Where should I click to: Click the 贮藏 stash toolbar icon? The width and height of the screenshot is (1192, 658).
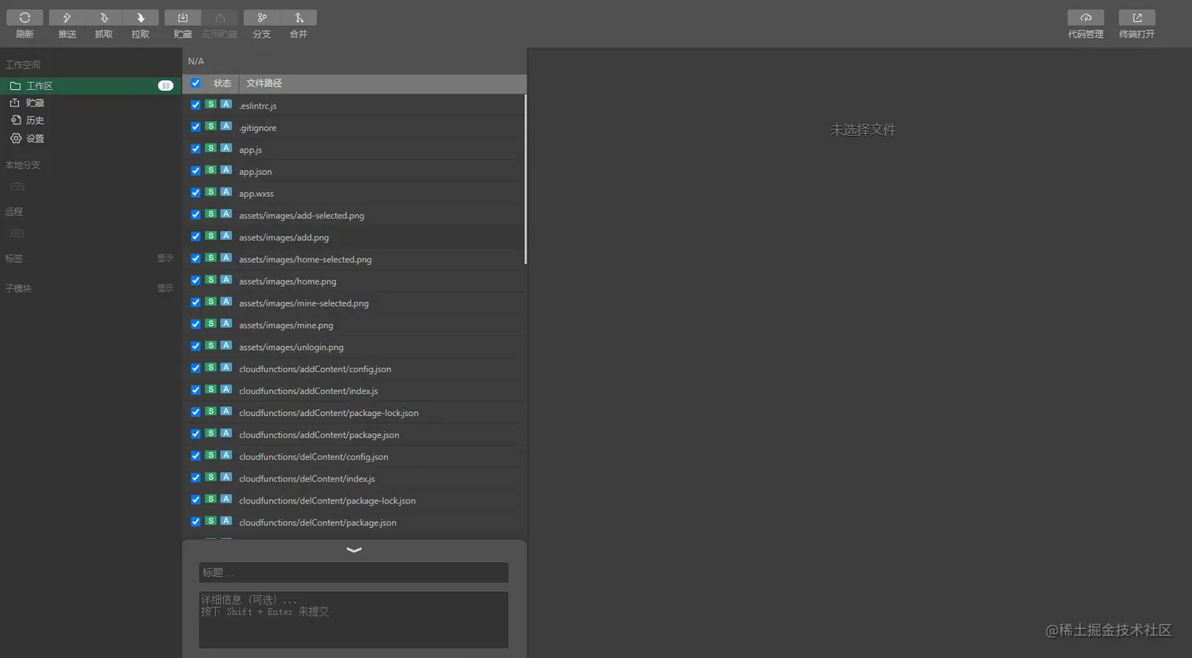click(183, 17)
